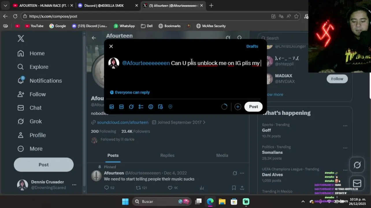This screenshot has height=208, width=371.
Task: Add a GIF to the post
Action: coord(121,107)
